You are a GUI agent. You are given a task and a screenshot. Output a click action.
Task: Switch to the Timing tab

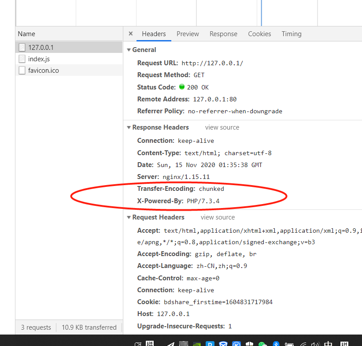tap(292, 33)
